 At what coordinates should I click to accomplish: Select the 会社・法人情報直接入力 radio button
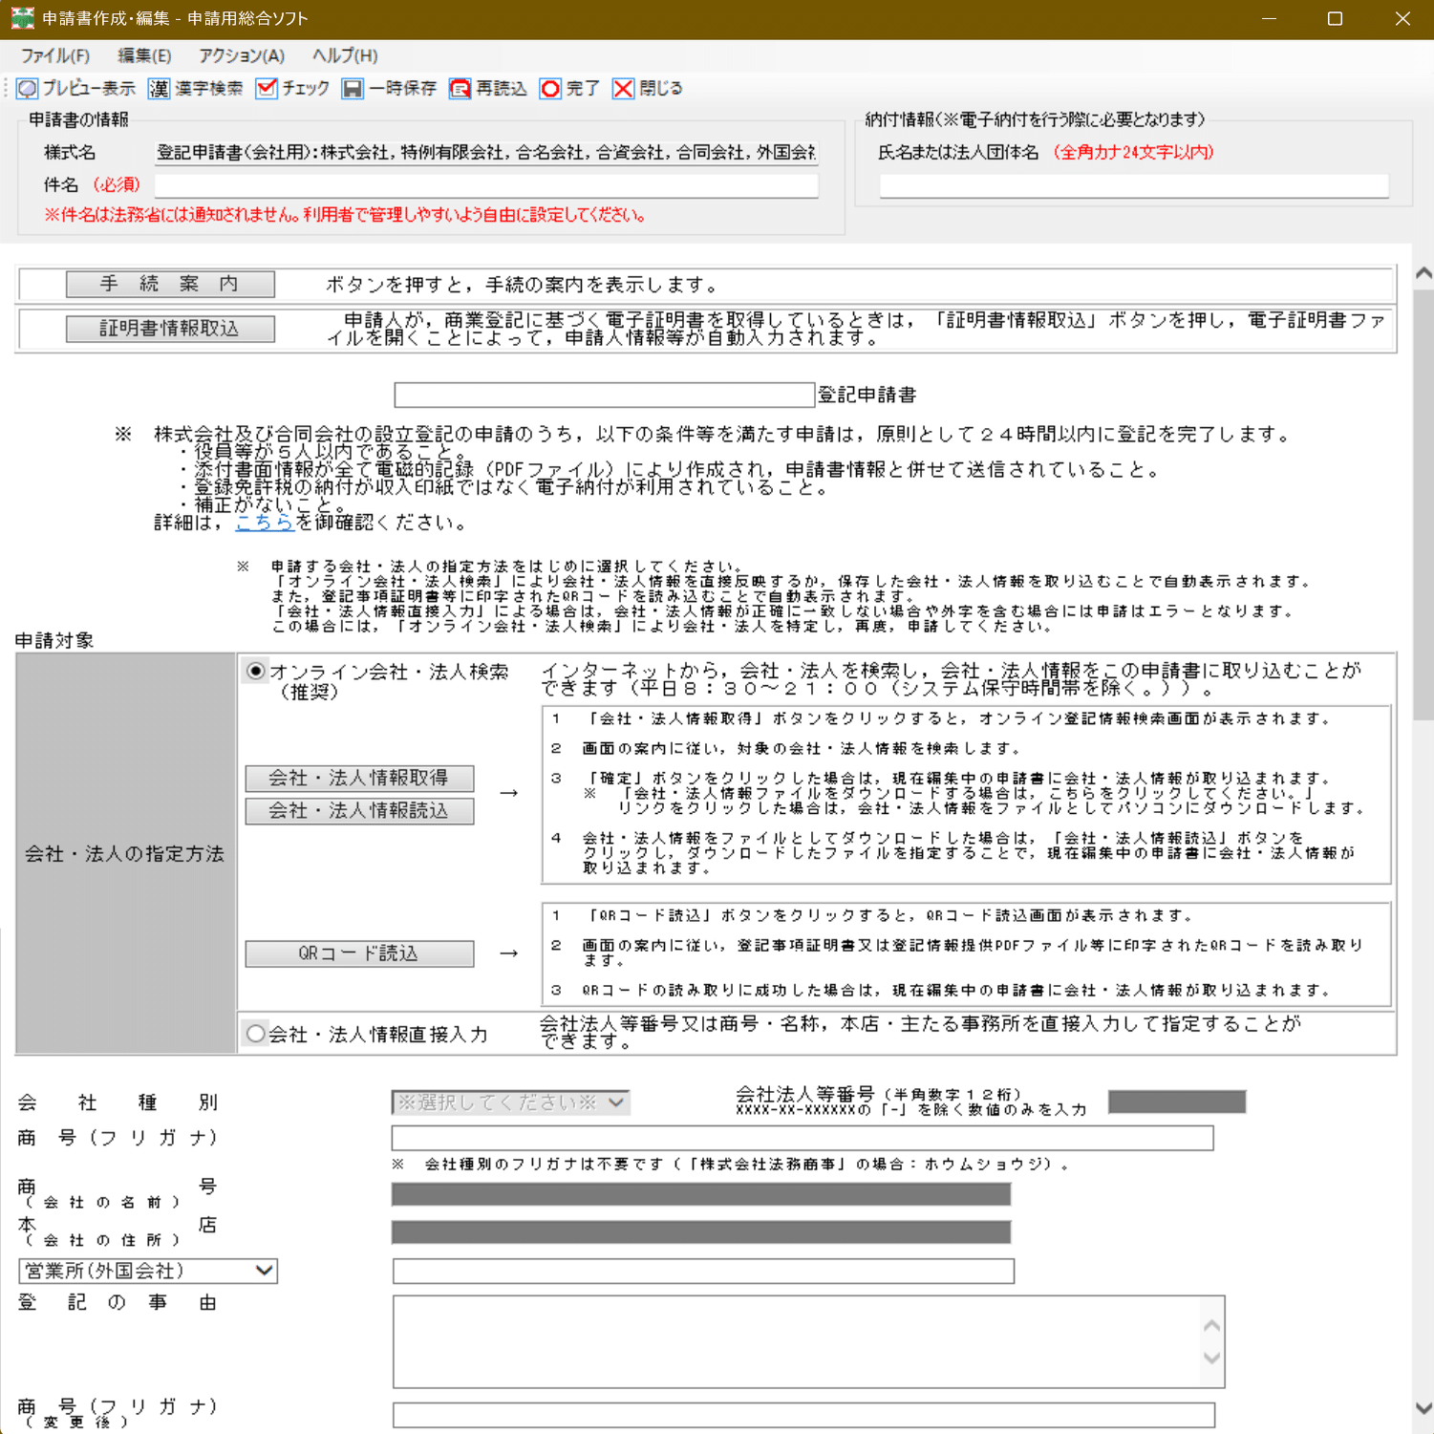tap(255, 1033)
